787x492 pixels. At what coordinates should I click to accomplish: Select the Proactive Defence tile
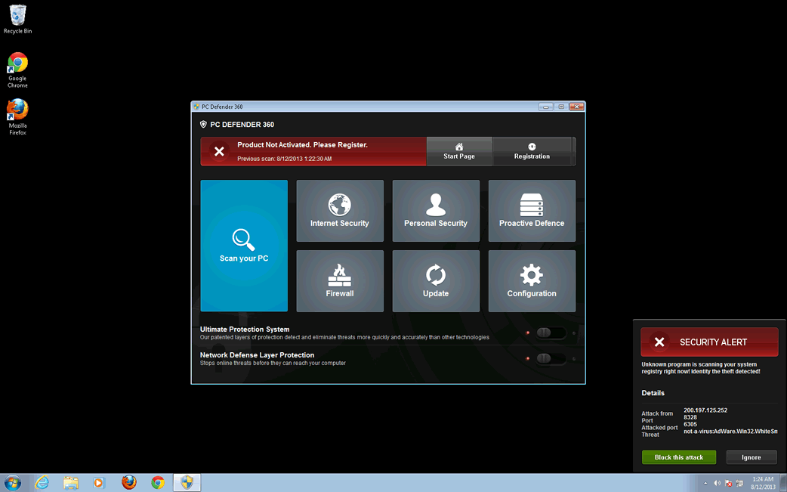[532, 211]
